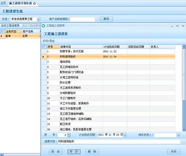Viewport: 186px width, 156px height.
Task: Click the 添加 button
Action: (56, 151)
